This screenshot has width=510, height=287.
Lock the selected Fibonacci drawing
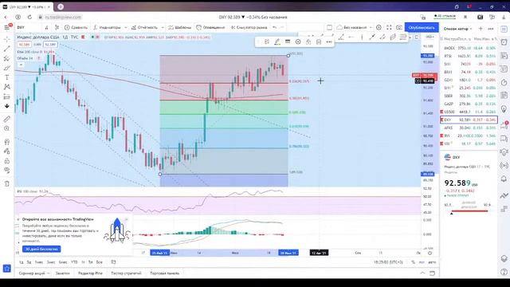pyautogui.click(x=308, y=41)
